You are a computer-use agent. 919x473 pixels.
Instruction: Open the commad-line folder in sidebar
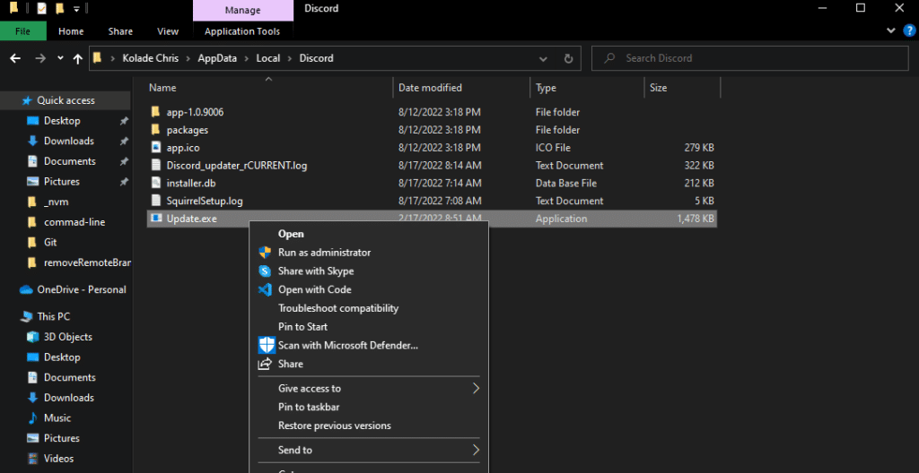click(74, 222)
